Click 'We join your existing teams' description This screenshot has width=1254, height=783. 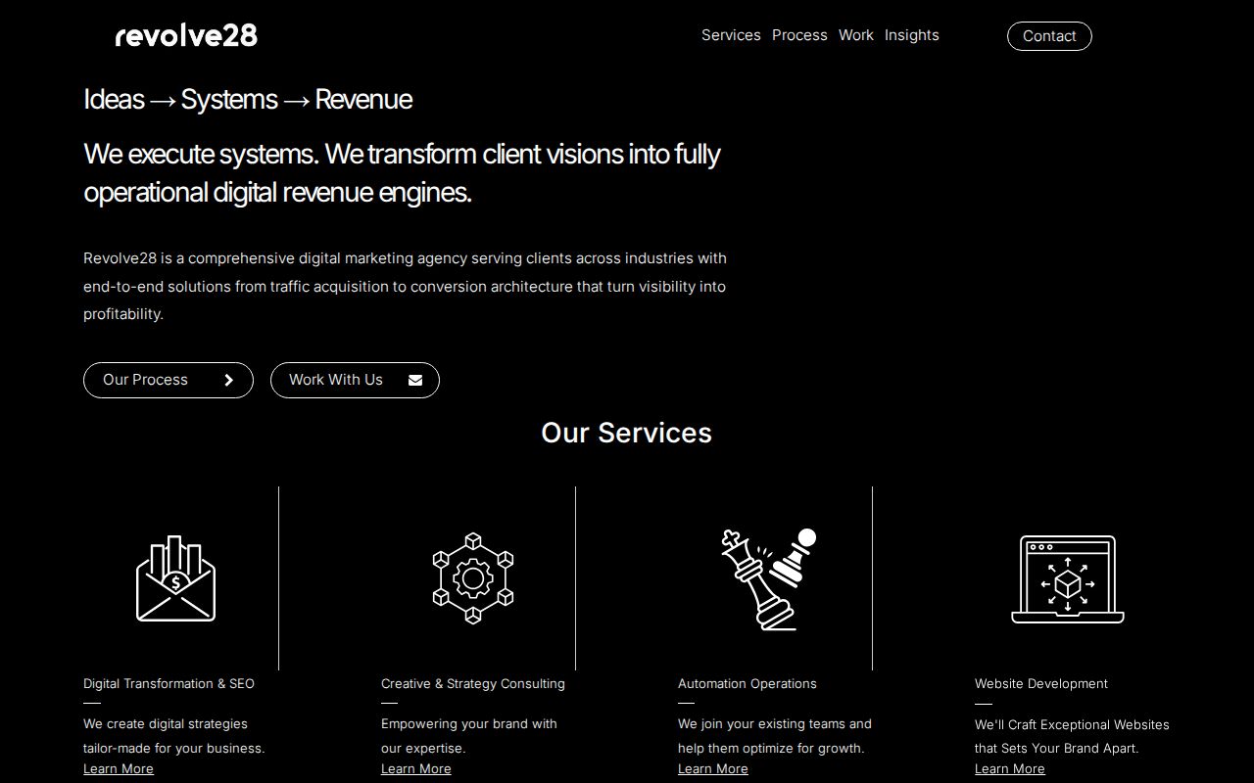point(775,736)
